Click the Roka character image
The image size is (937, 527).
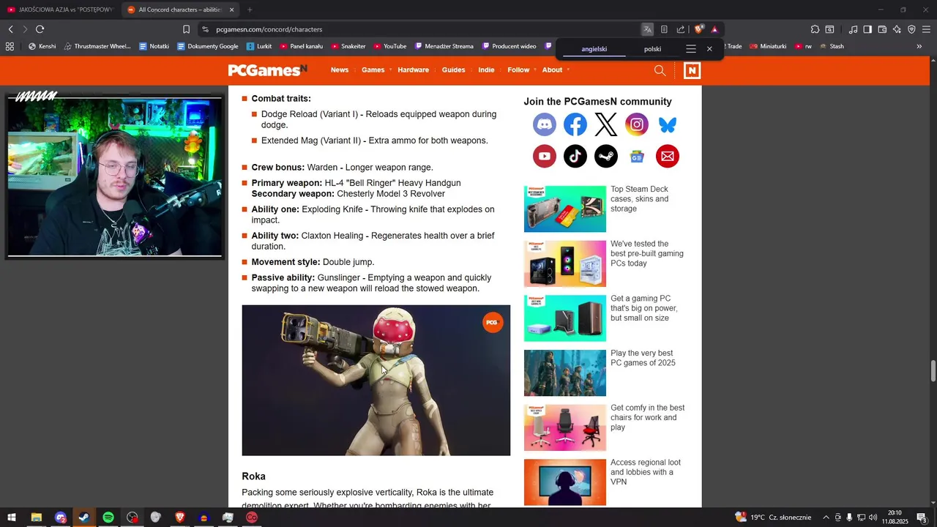[376, 381]
